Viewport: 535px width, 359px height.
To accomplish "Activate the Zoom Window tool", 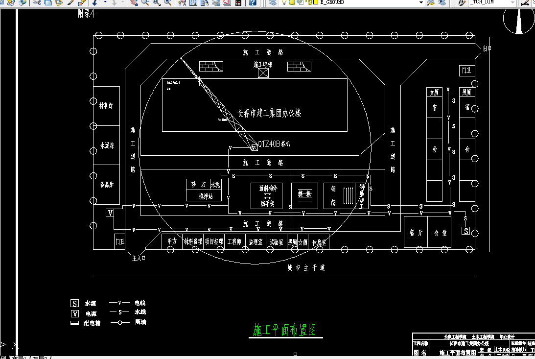I will coord(156,3).
